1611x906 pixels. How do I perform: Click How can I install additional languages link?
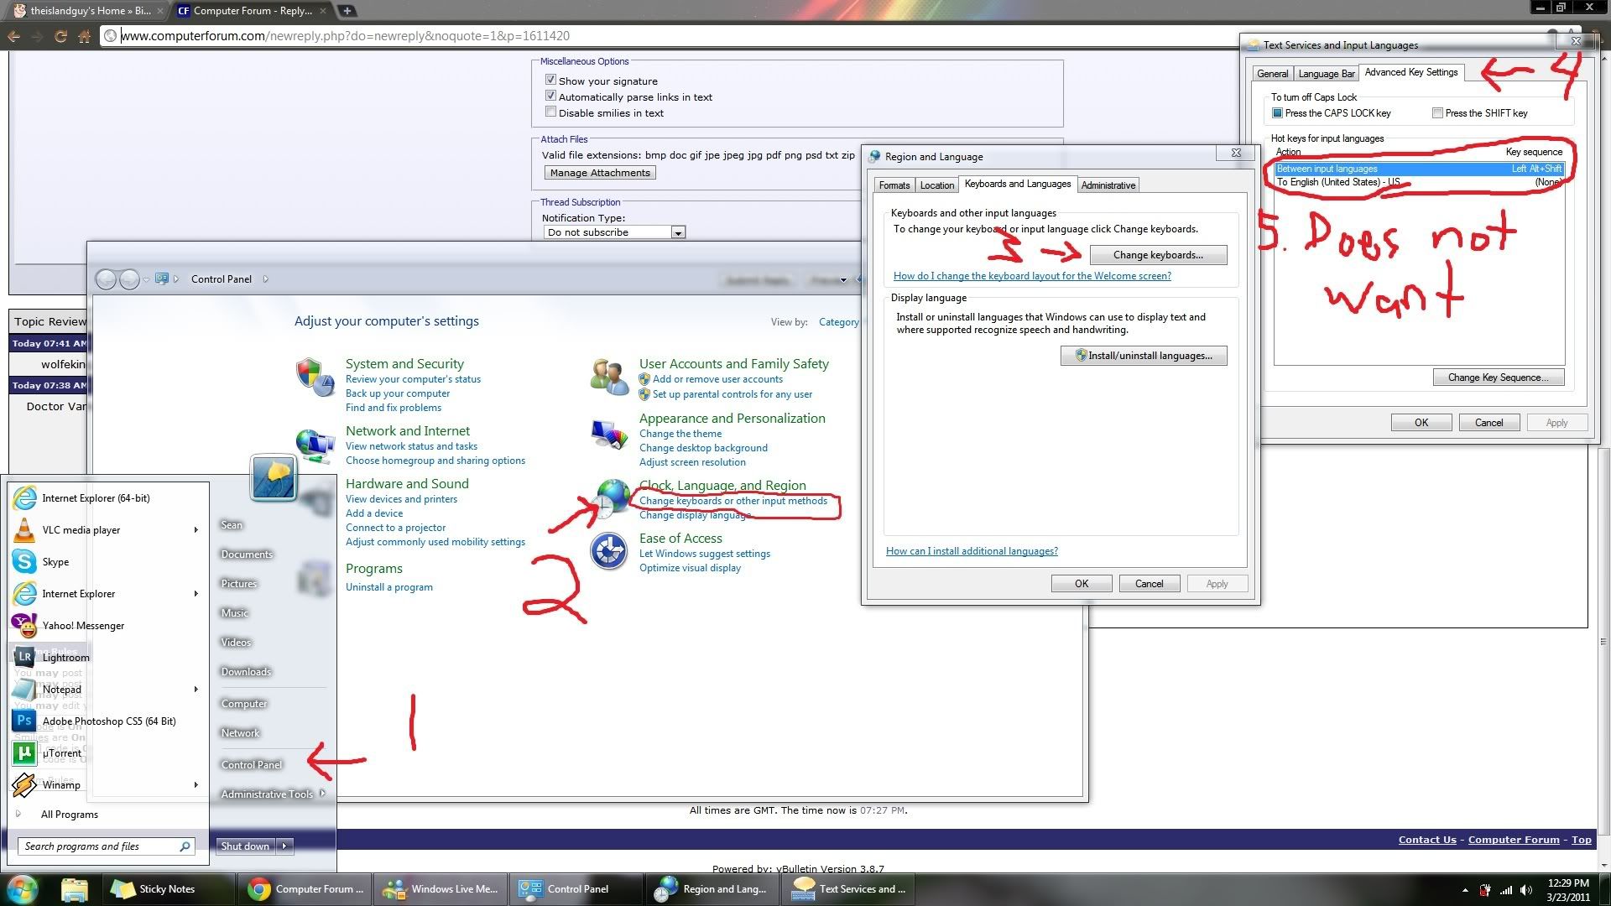tap(972, 551)
